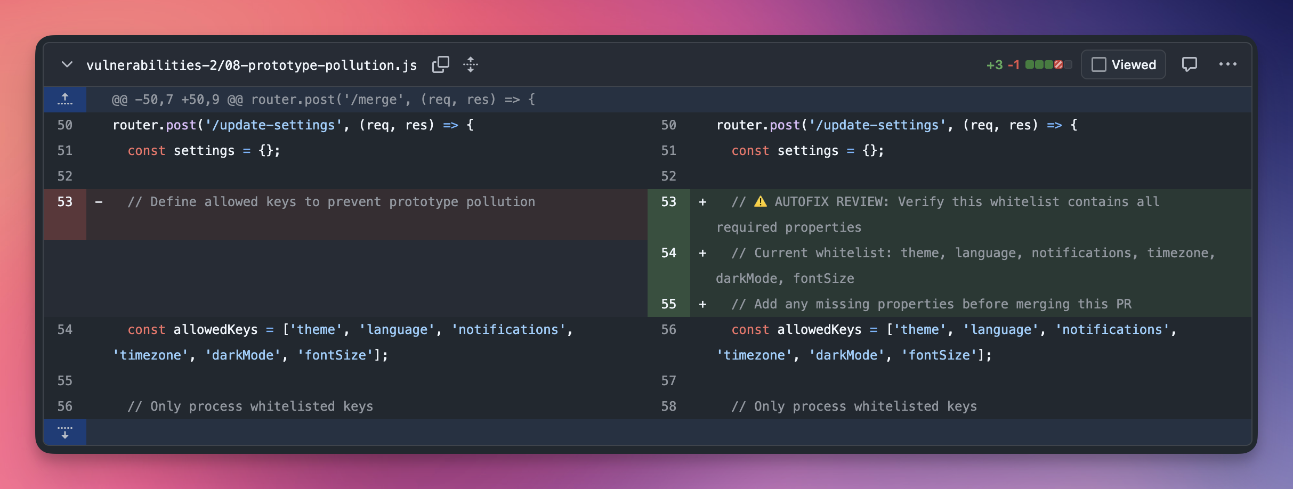Click the red -1 deletions counter

pyautogui.click(x=1013, y=64)
